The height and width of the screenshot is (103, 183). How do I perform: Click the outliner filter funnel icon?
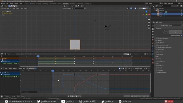tap(178, 6)
